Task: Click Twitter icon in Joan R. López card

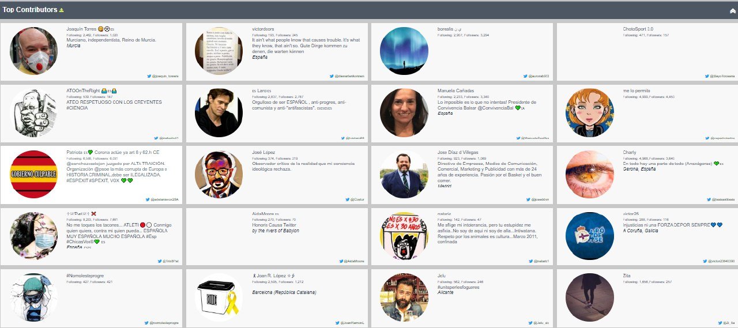Action: (x=337, y=323)
